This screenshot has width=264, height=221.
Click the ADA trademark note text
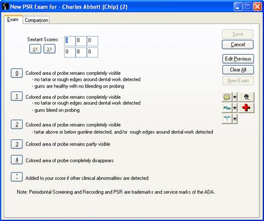click(x=116, y=192)
